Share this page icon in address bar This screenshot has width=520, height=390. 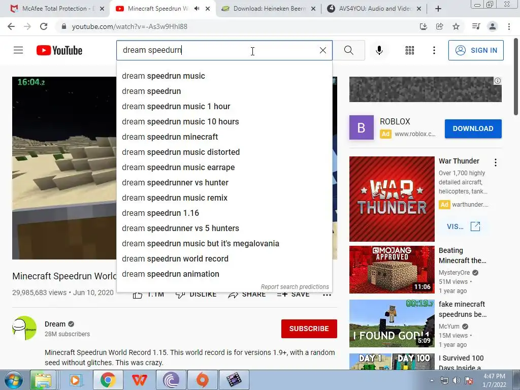click(x=439, y=26)
